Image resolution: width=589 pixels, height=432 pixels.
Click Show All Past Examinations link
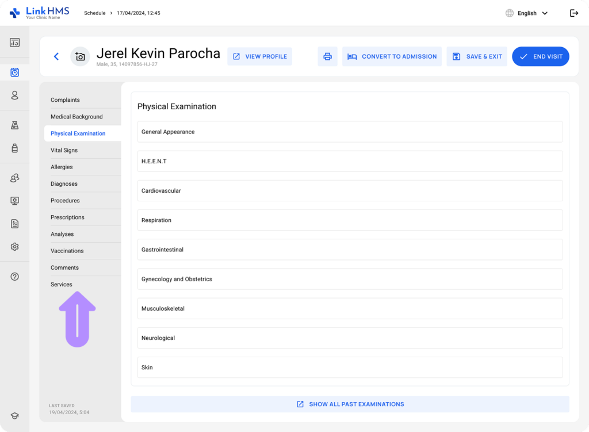(350, 404)
